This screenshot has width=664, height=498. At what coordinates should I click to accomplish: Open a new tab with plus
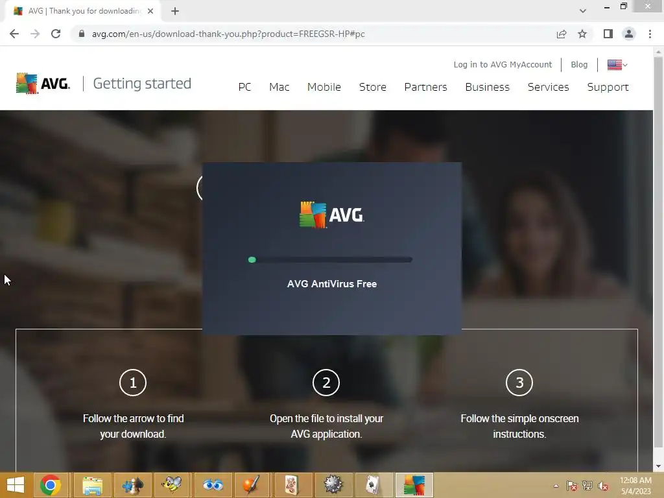[175, 12]
